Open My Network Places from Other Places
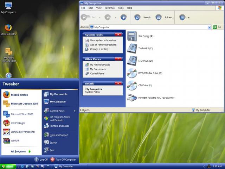The image size is (225, 169). click(x=100, y=65)
